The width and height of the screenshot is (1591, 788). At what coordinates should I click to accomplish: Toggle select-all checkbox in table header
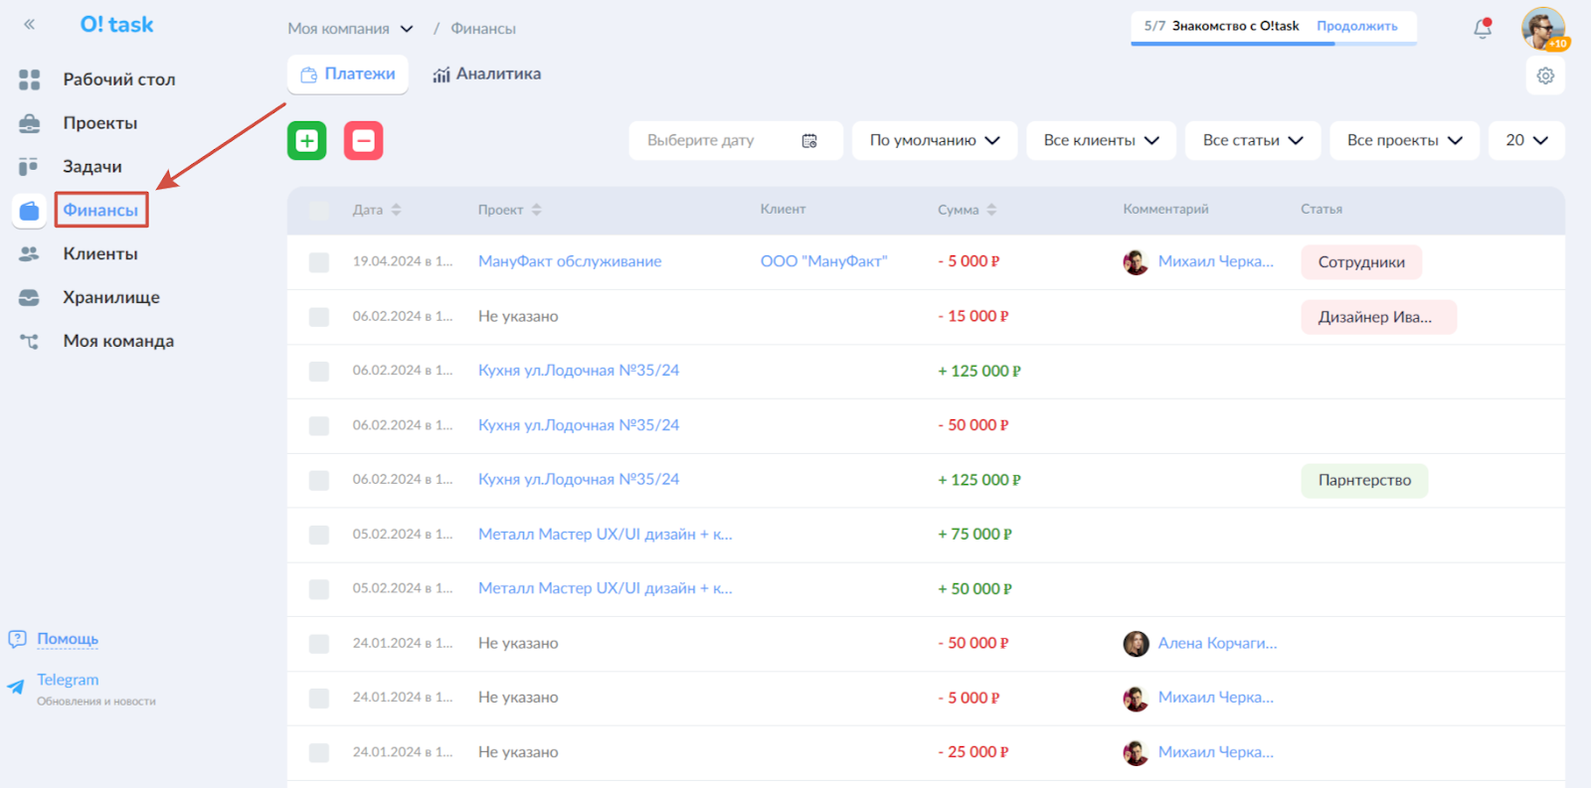point(319,211)
